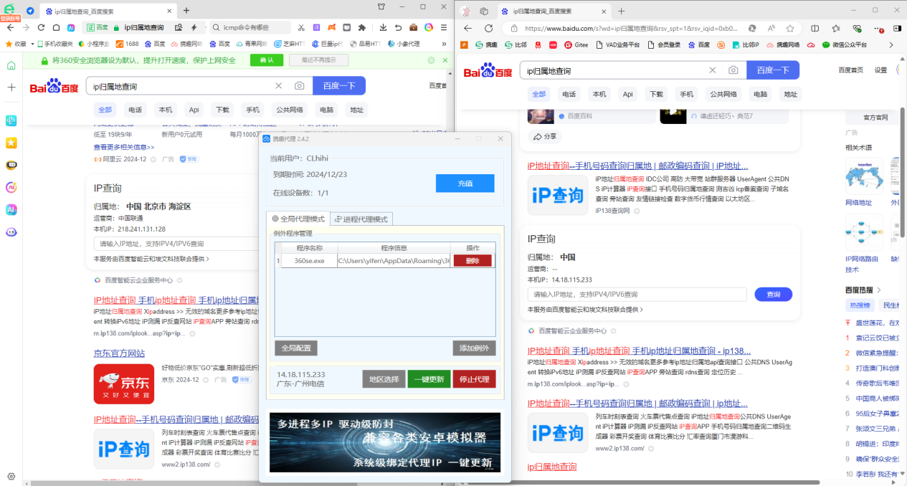Click the Edge address bar URL

pos(631,28)
